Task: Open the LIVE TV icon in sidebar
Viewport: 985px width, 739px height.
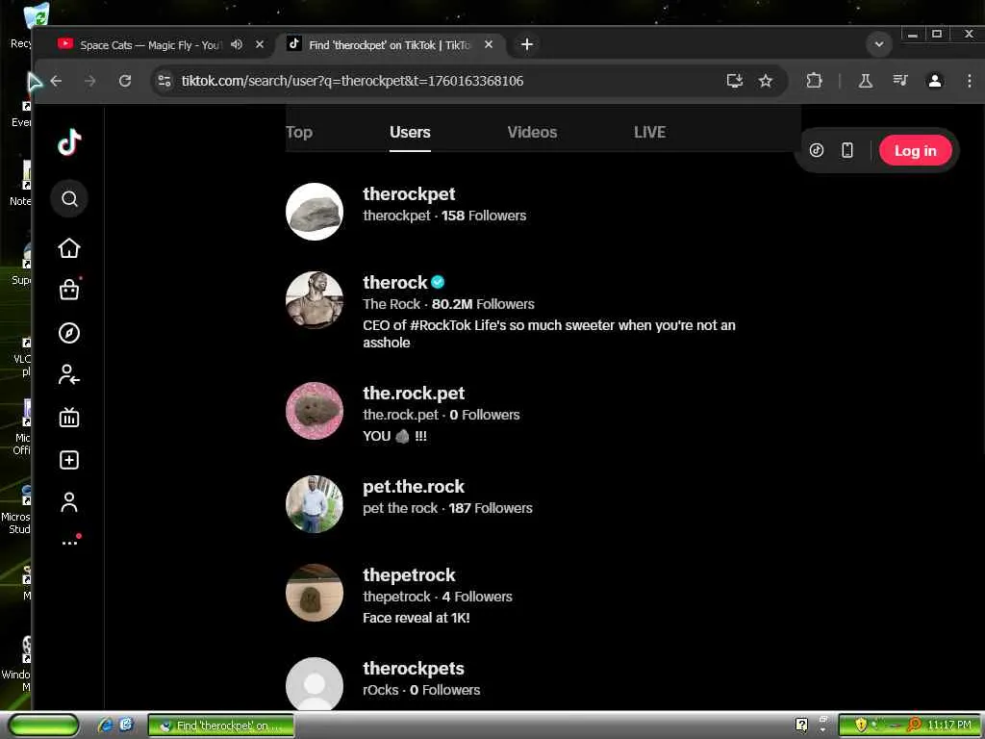Action: 69,418
